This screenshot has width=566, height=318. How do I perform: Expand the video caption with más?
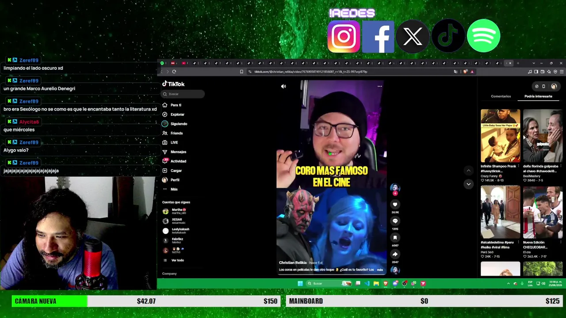(x=380, y=270)
